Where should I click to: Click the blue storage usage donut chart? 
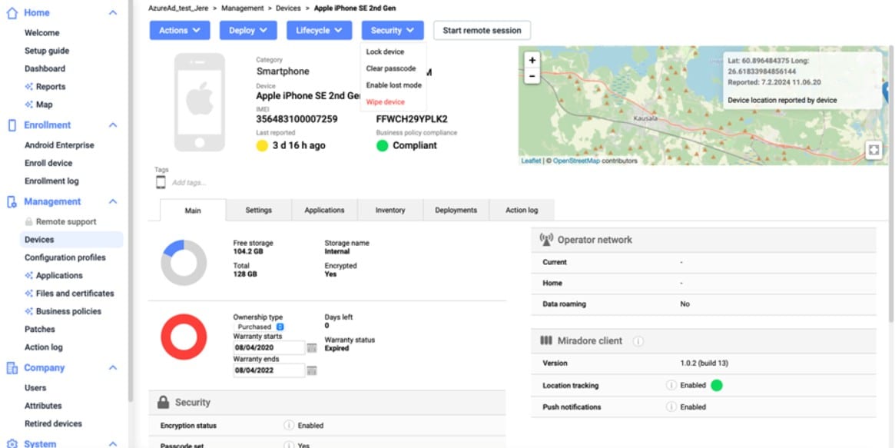pos(183,263)
